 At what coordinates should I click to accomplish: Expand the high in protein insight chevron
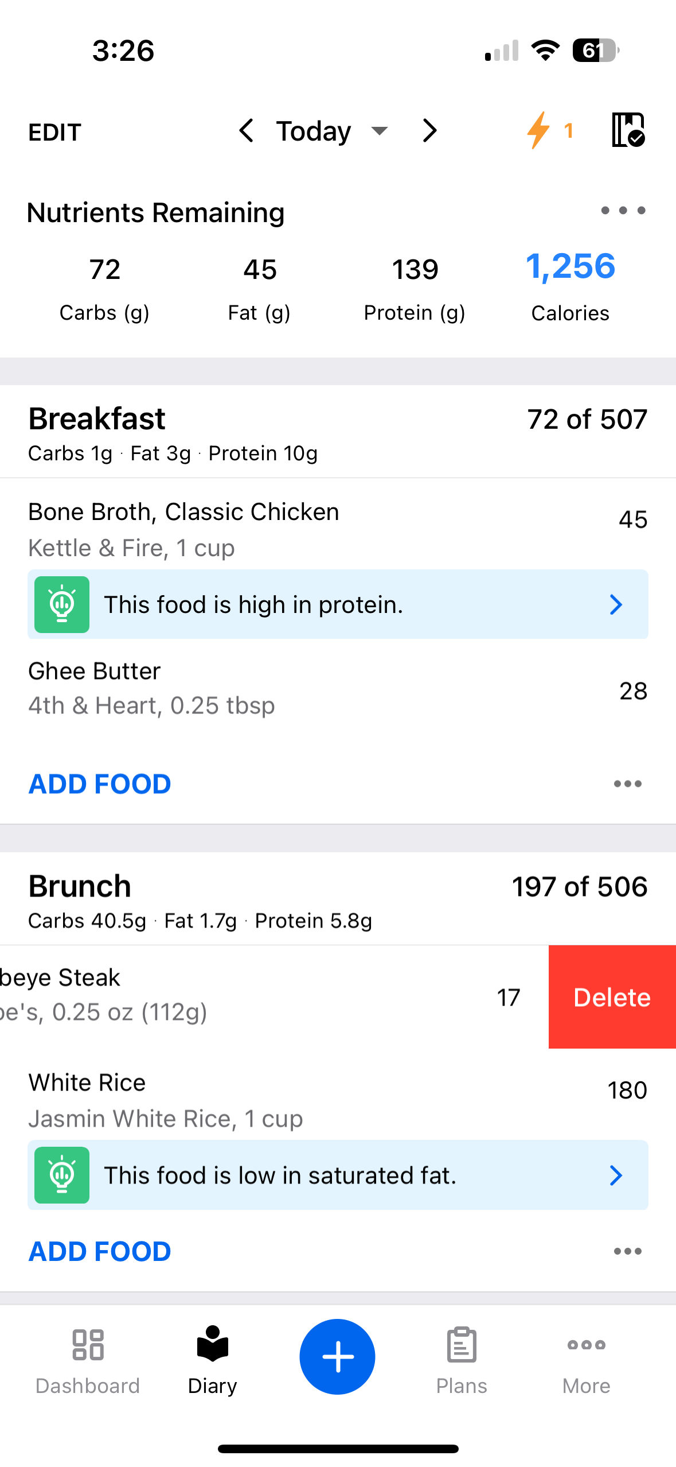616,604
